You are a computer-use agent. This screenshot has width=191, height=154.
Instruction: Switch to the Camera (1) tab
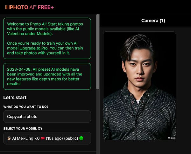click(x=153, y=21)
